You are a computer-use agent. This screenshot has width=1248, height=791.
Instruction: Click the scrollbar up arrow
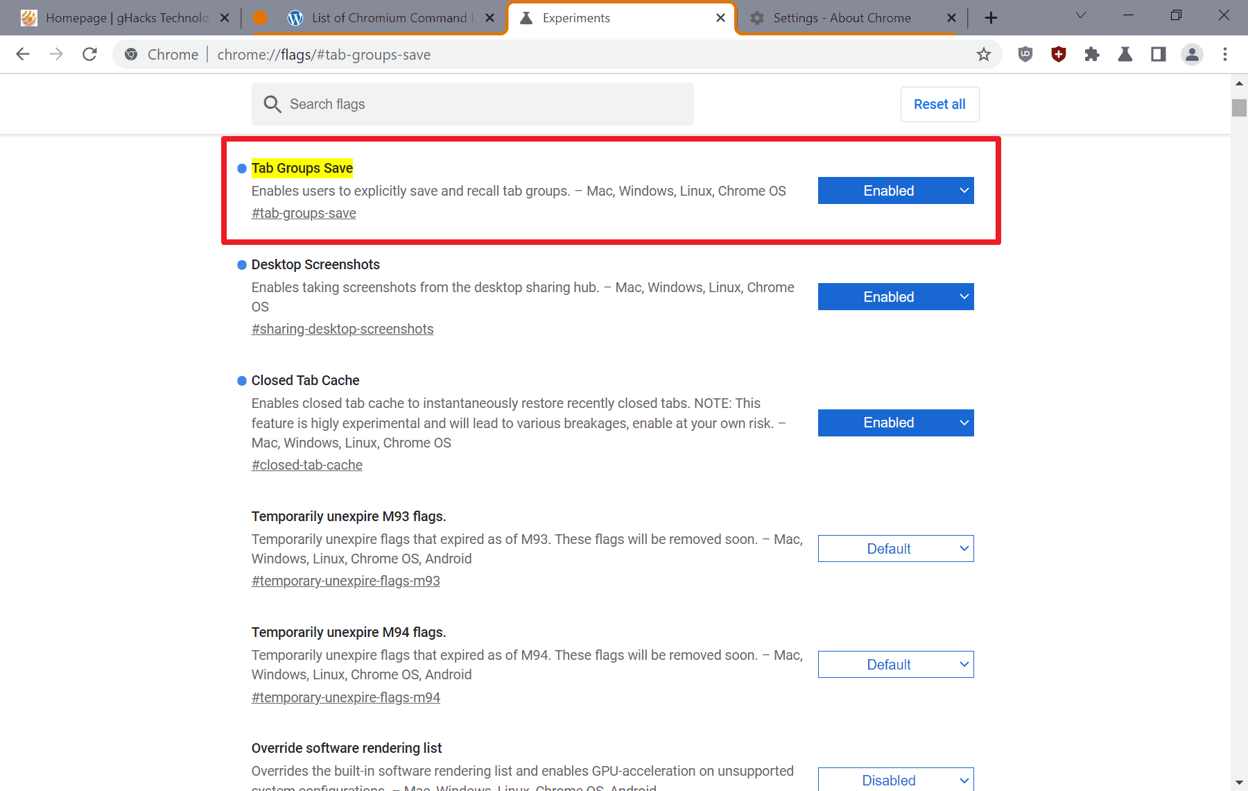coord(1239,83)
